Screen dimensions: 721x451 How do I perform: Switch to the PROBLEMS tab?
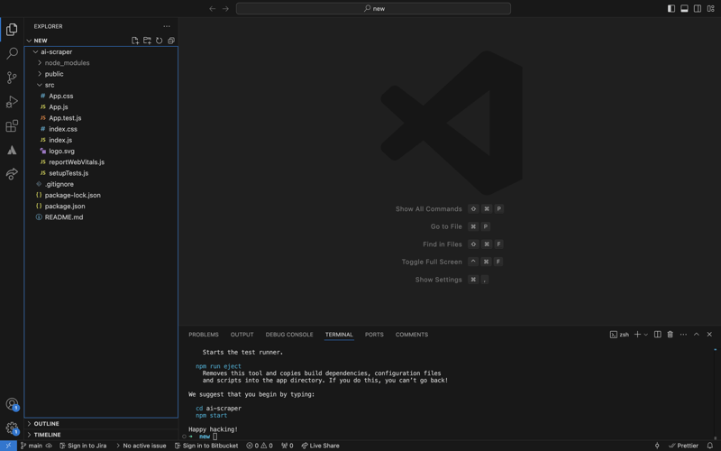pos(204,335)
